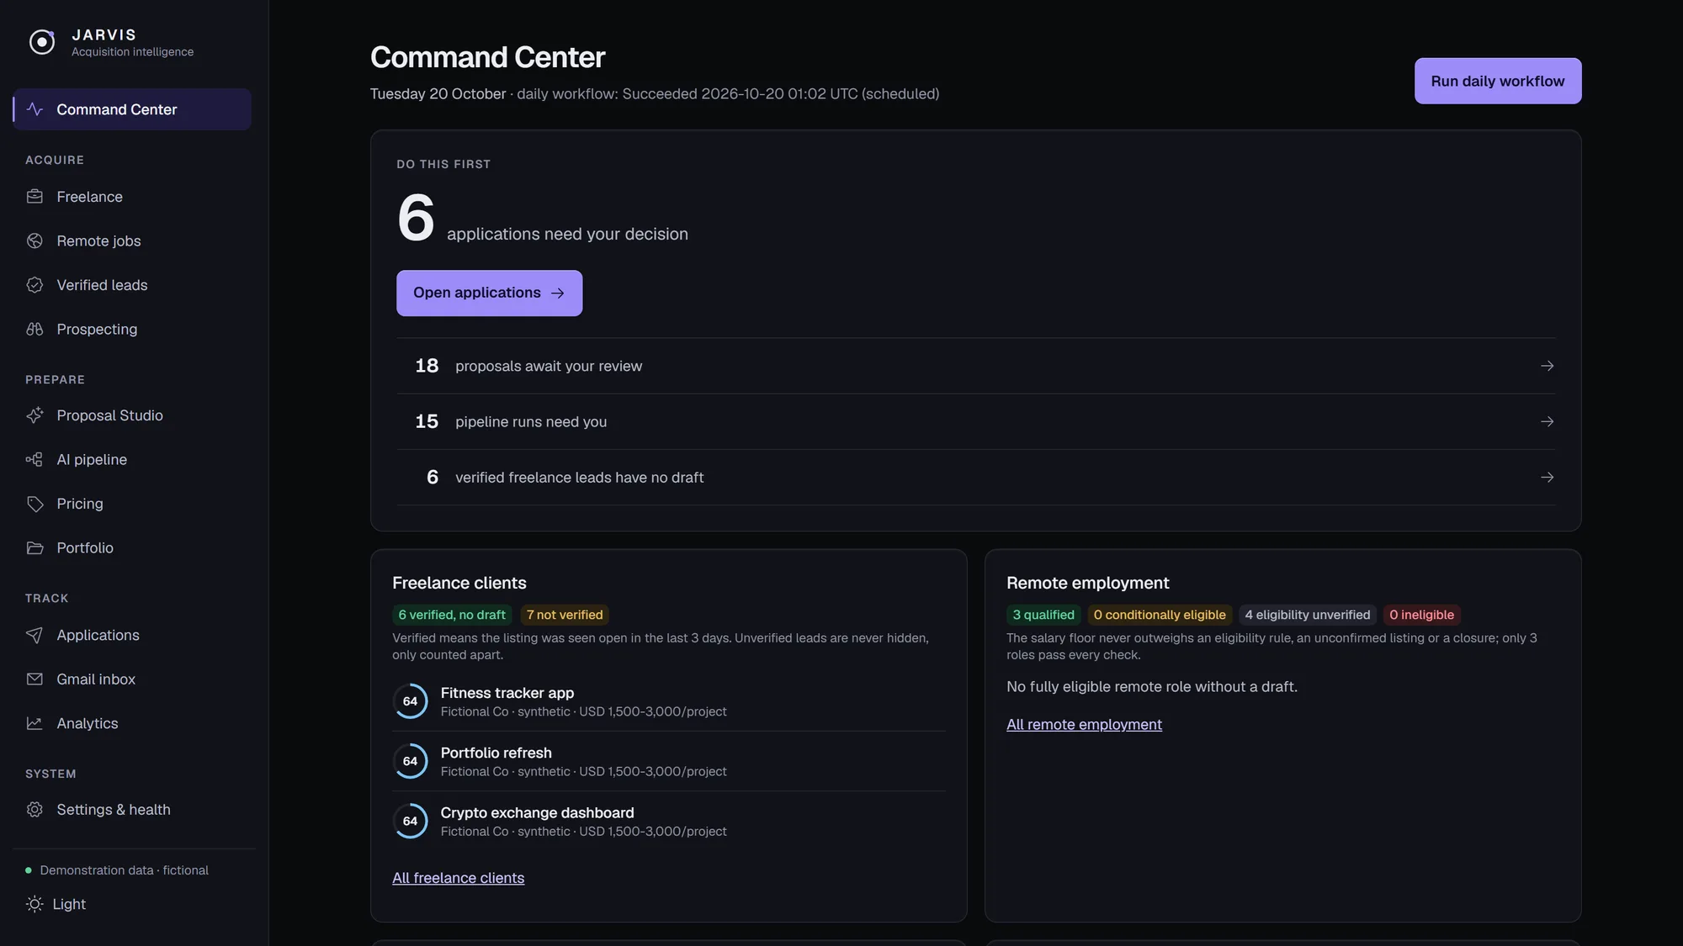Click the Proposal Studio sparkle icon
The height and width of the screenshot is (946, 1683).
pyautogui.click(x=35, y=415)
